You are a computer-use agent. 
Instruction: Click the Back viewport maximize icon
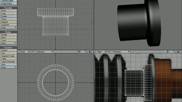point(90,52)
